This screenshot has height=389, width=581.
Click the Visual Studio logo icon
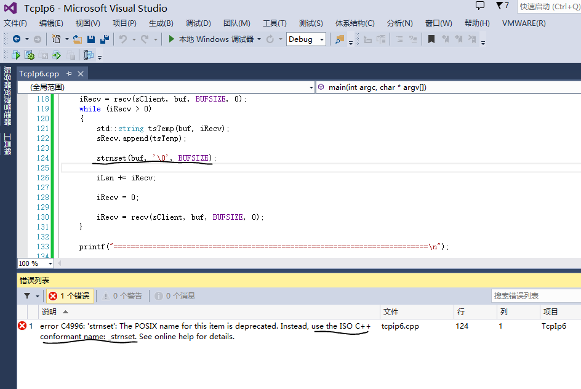click(x=10, y=8)
